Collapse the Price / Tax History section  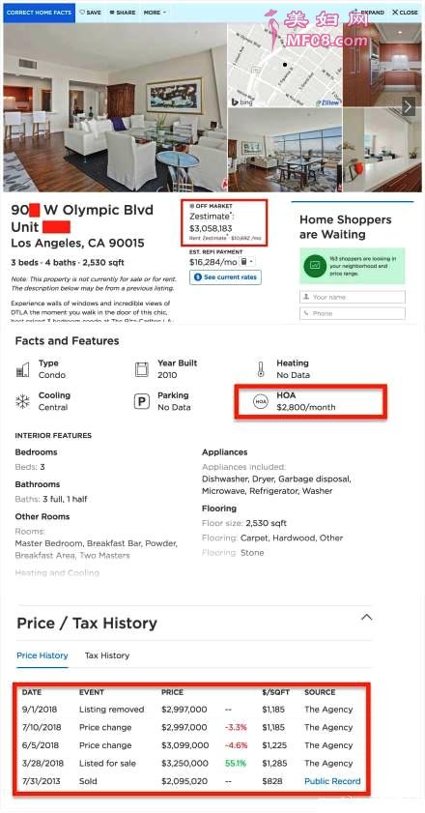(366, 618)
